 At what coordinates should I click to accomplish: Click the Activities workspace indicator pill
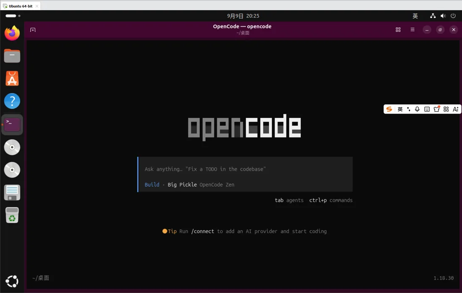11,16
